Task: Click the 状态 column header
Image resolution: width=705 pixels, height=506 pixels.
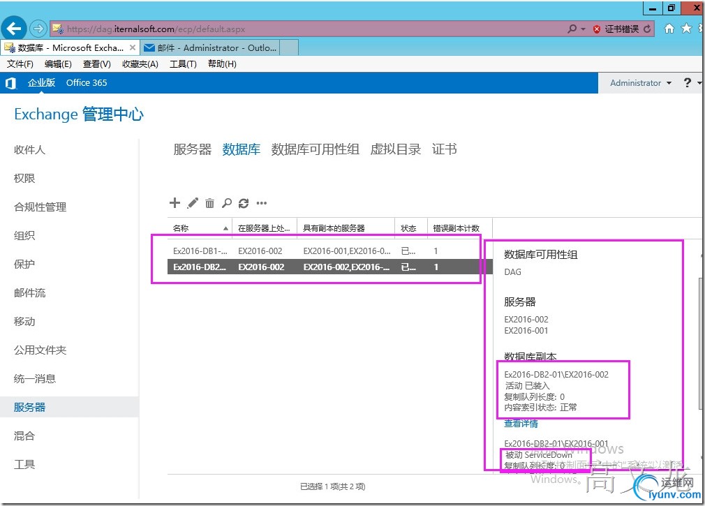Action: click(x=411, y=228)
